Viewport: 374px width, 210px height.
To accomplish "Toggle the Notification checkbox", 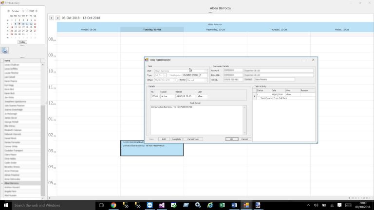I will [x=169, y=75].
